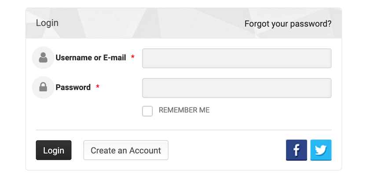Screen dimensions: 374x177
Task: Sign in with the Facebook icon
Action: coord(297,150)
